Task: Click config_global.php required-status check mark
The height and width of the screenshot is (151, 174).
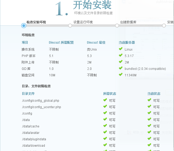Action: [x=105, y=100]
